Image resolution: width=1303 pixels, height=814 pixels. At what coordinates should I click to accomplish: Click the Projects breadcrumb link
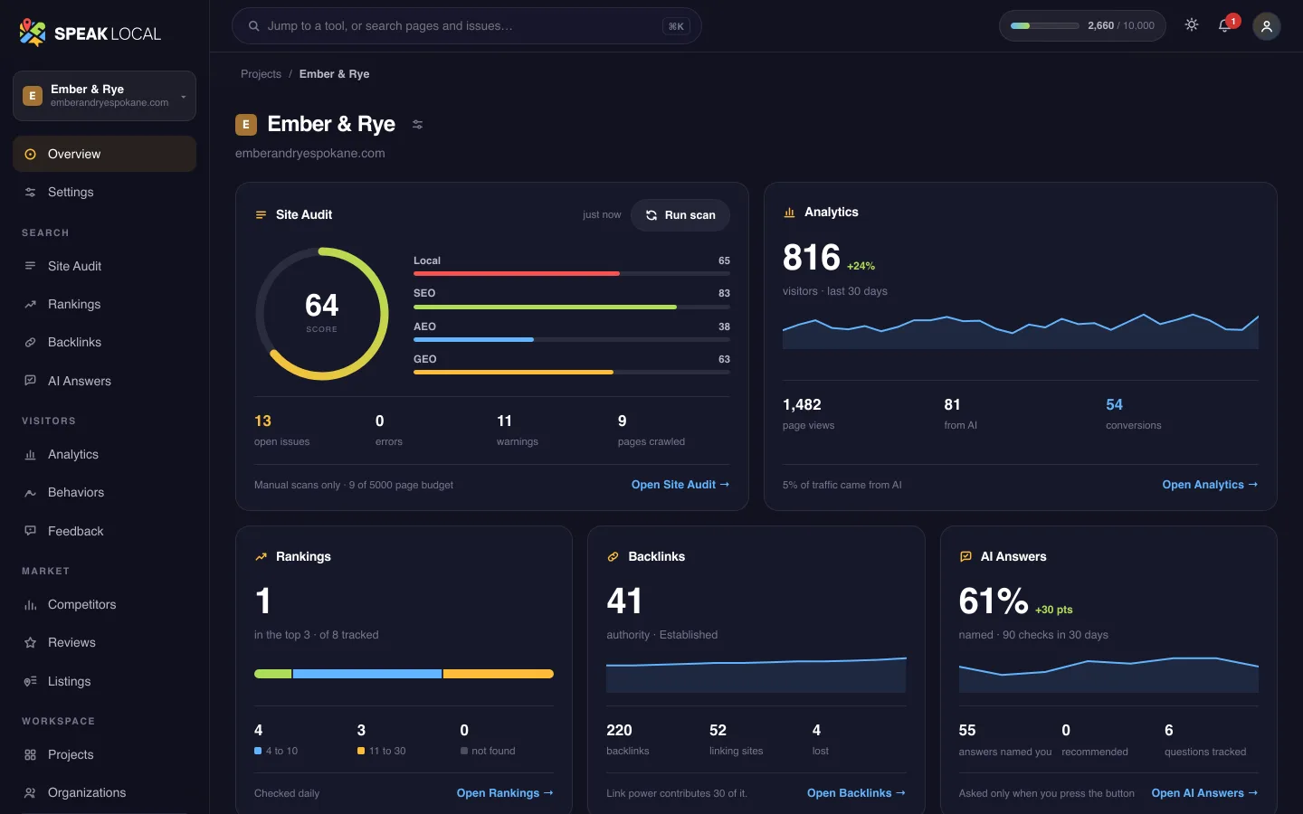tap(261, 74)
